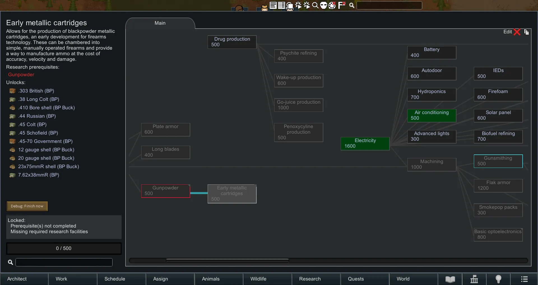The height and width of the screenshot is (285, 538).
Task: Select the Electricity research node
Action: click(x=365, y=143)
